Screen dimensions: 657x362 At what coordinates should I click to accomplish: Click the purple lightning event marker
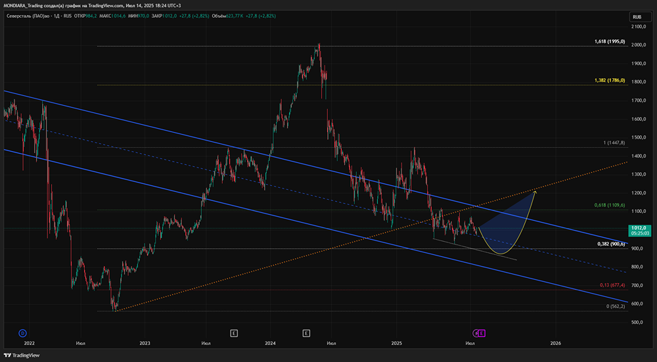[476, 333]
